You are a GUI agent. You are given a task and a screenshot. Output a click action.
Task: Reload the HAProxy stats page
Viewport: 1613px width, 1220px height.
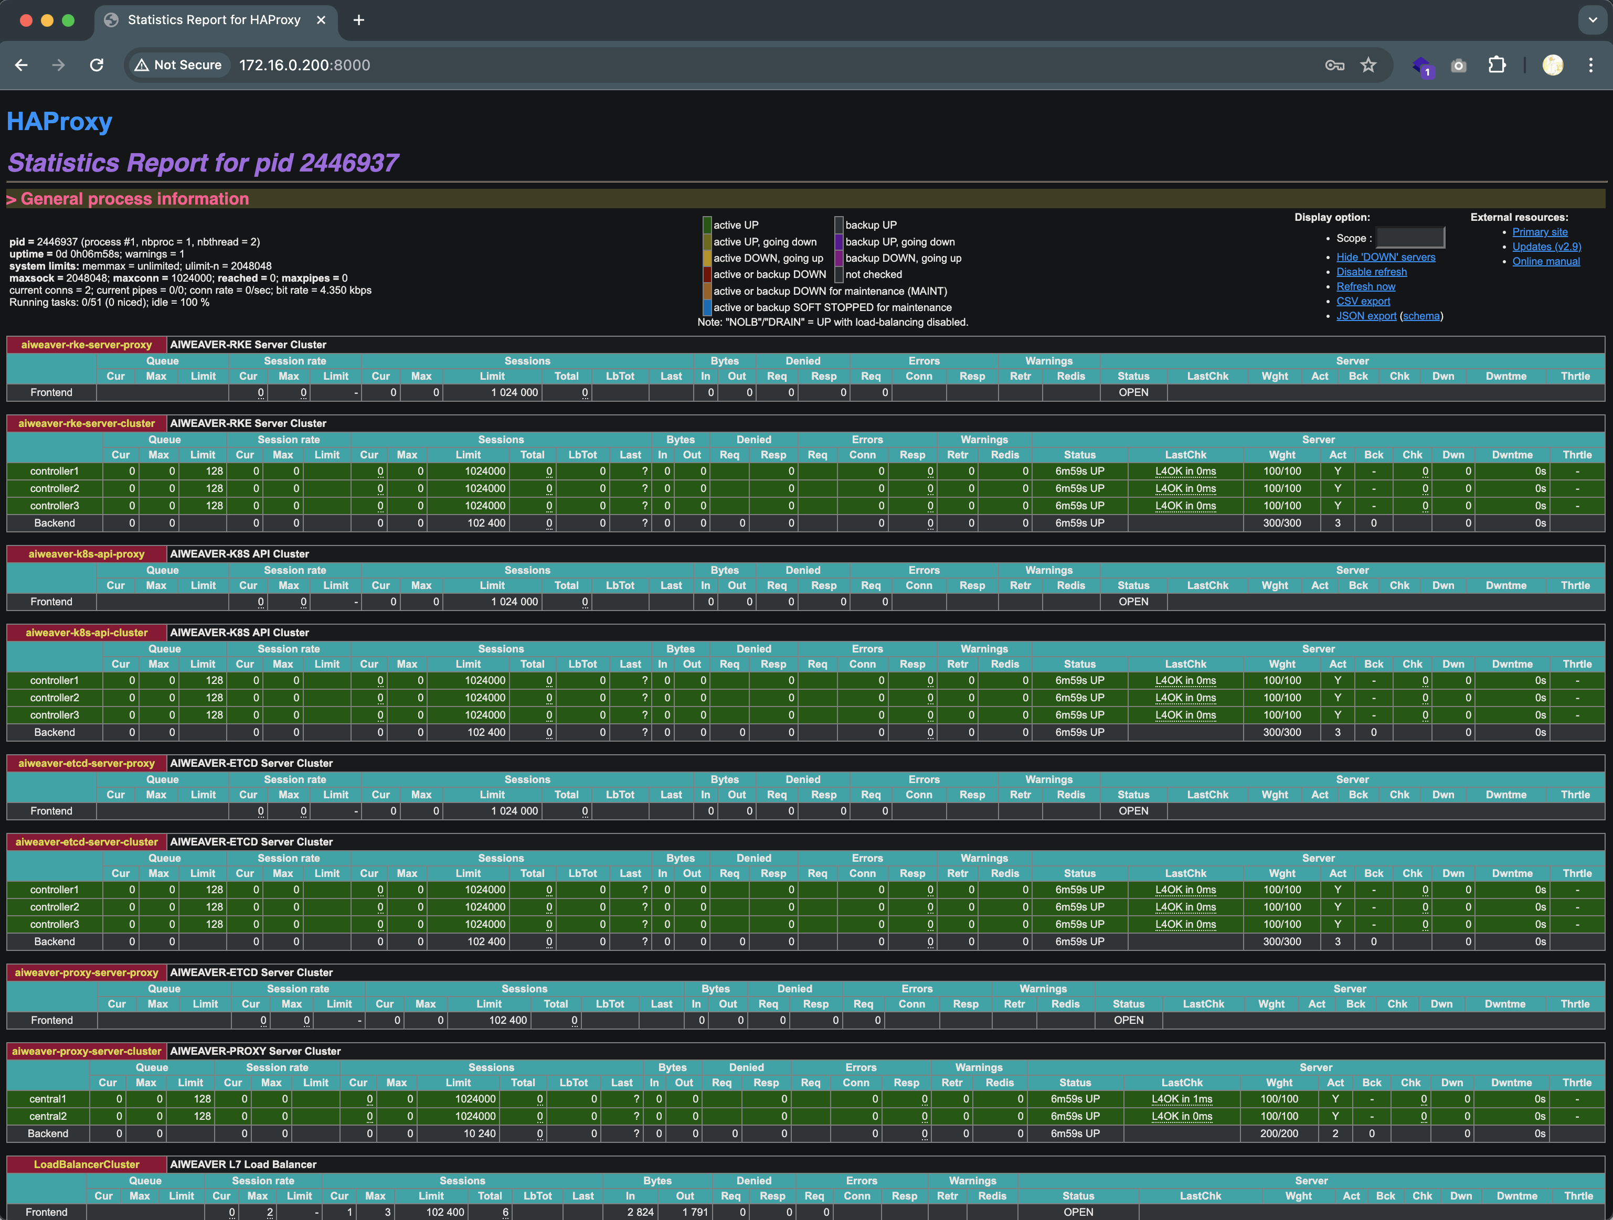96,65
